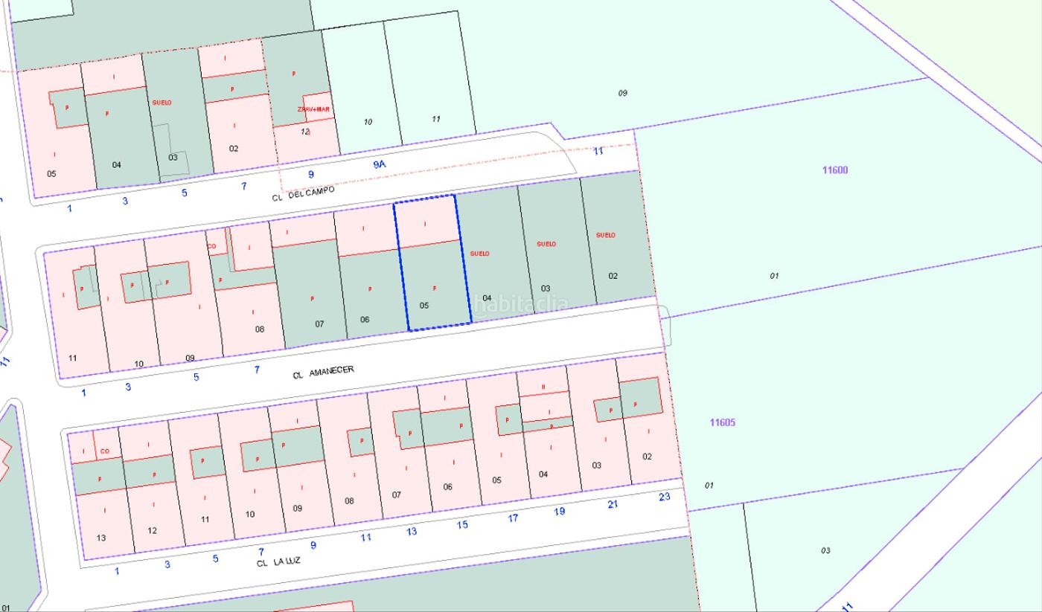Select block number 11600 label
The image size is (1042, 612).
coord(834,170)
